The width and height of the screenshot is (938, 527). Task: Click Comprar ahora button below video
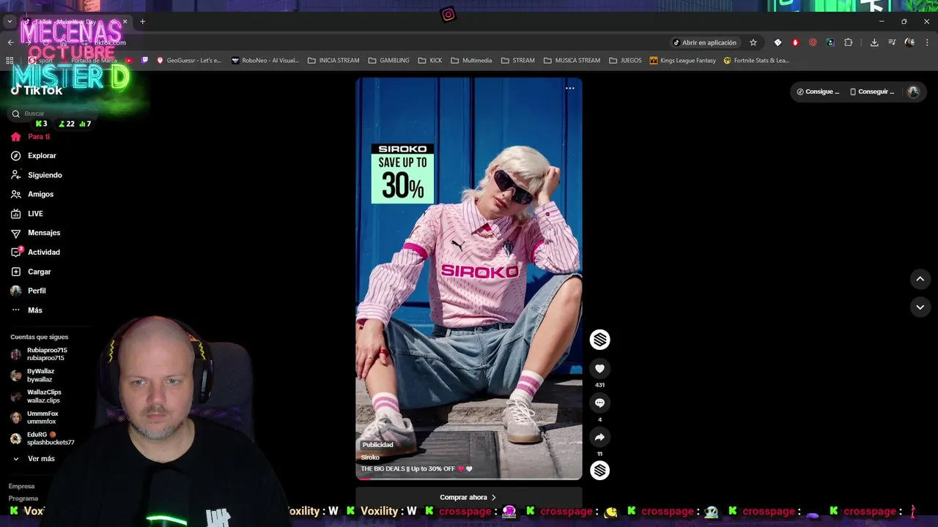(x=468, y=498)
